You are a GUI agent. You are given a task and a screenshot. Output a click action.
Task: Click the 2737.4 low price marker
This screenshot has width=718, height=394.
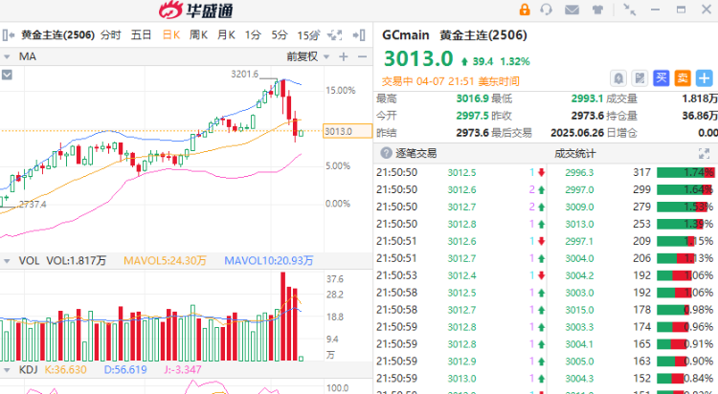(33, 205)
